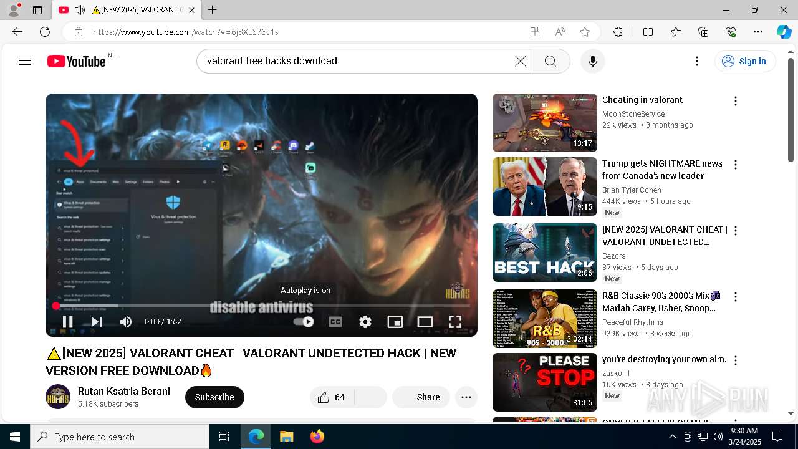
Task: View site information lock icon
Action: [x=78, y=32]
